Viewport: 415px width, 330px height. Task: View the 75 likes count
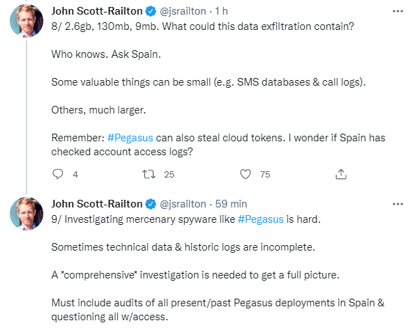click(x=265, y=174)
